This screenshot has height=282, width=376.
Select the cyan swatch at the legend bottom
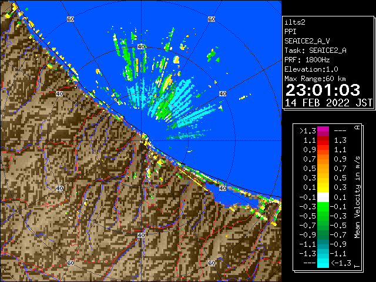323,263
